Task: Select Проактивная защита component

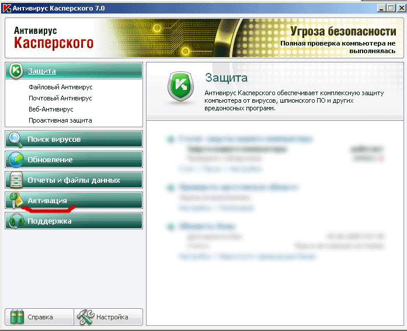Action: pos(60,121)
